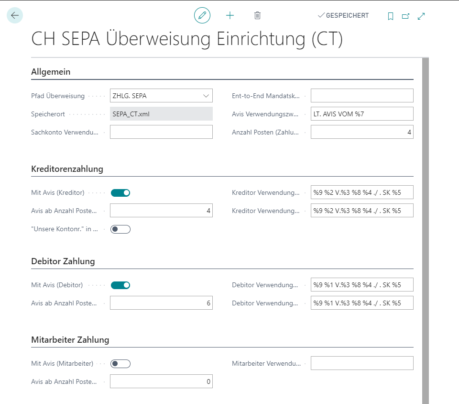Bookmark this page using the bookmark icon
Screen dimensions: 459x404
point(390,16)
